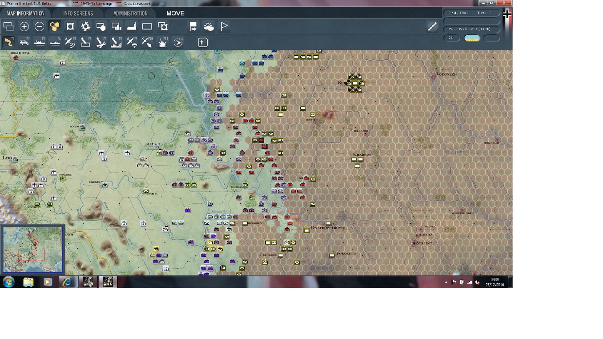Select the F8 bomb city icon
The image size is (603, 339).
[116, 42]
